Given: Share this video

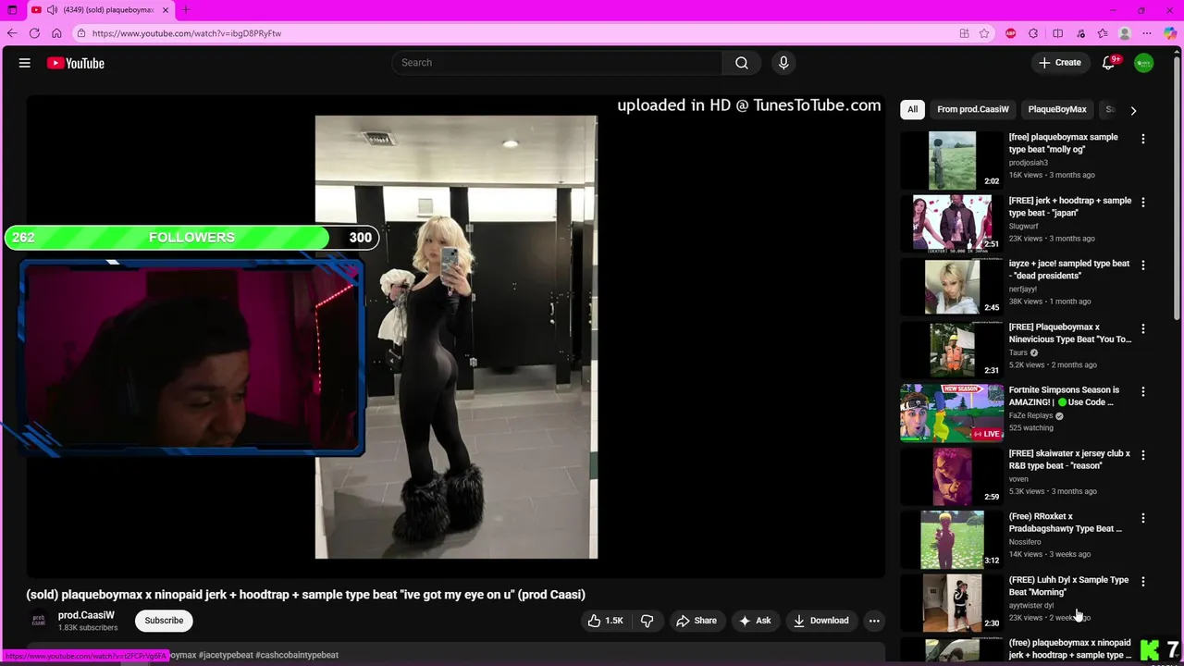Looking at the screenshot, I should tap(696, 621).
